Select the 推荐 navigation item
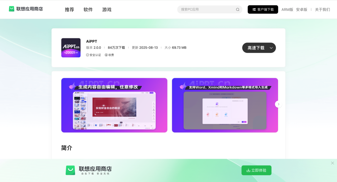The image size is (337, 182). (69, 9)
